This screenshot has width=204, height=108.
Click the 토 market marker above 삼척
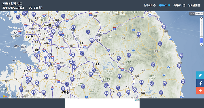coord(164,27)
